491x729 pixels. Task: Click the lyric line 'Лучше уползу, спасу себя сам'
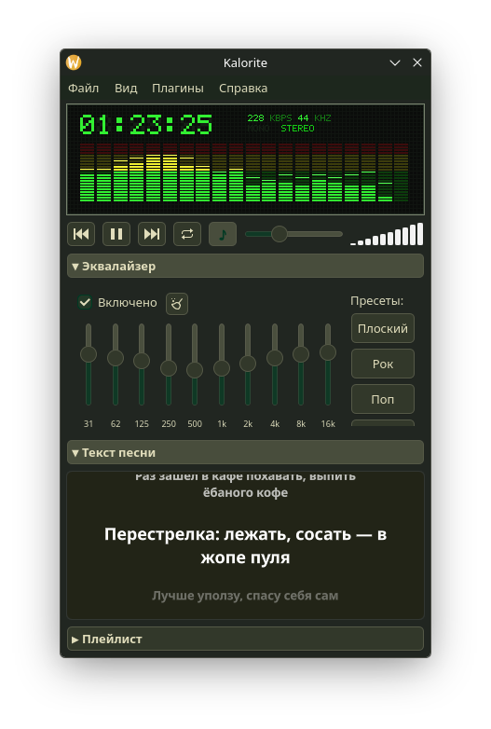(x=245, y=596)
